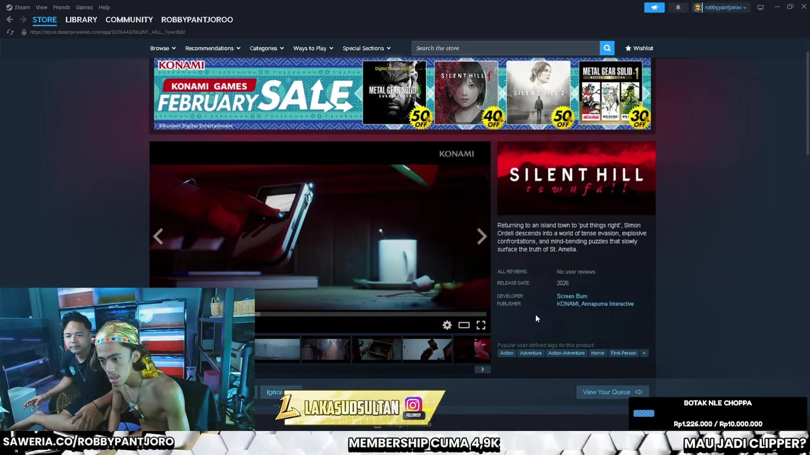The width and height of the screenshot is (810, 455).
Task: Reload the store page with refresh icon
Action: coord(10,32)
